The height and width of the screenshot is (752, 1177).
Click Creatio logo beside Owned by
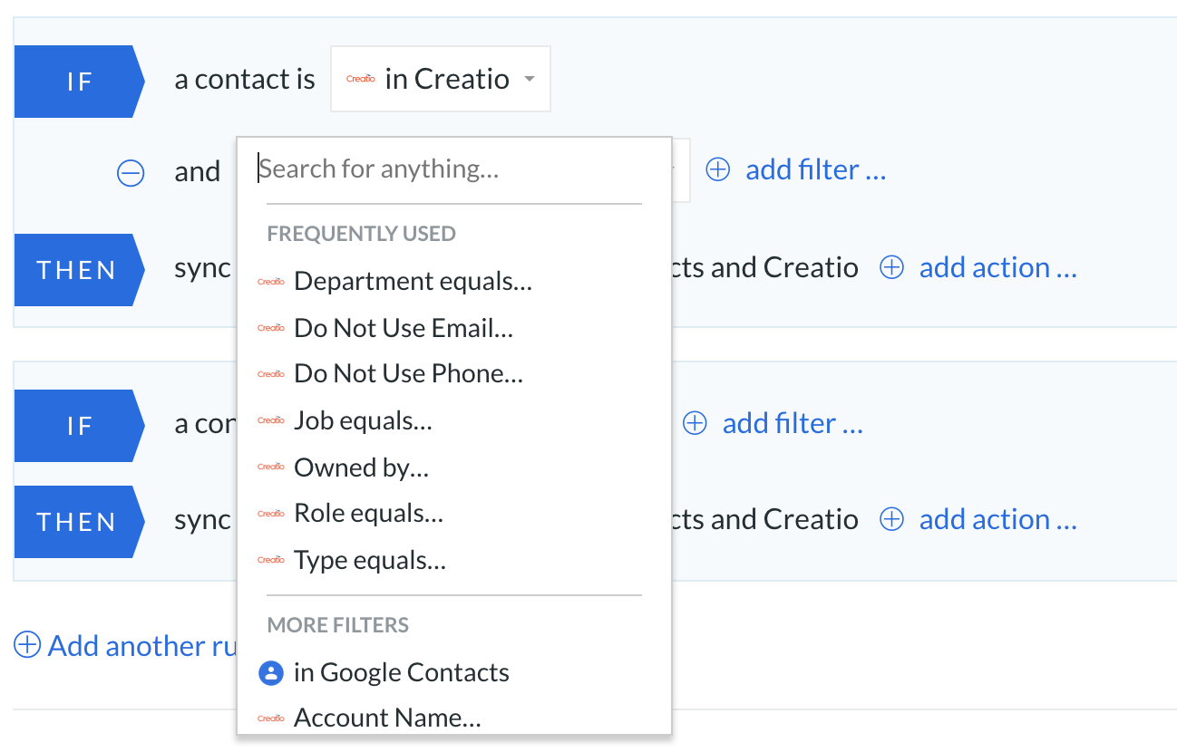271,467
